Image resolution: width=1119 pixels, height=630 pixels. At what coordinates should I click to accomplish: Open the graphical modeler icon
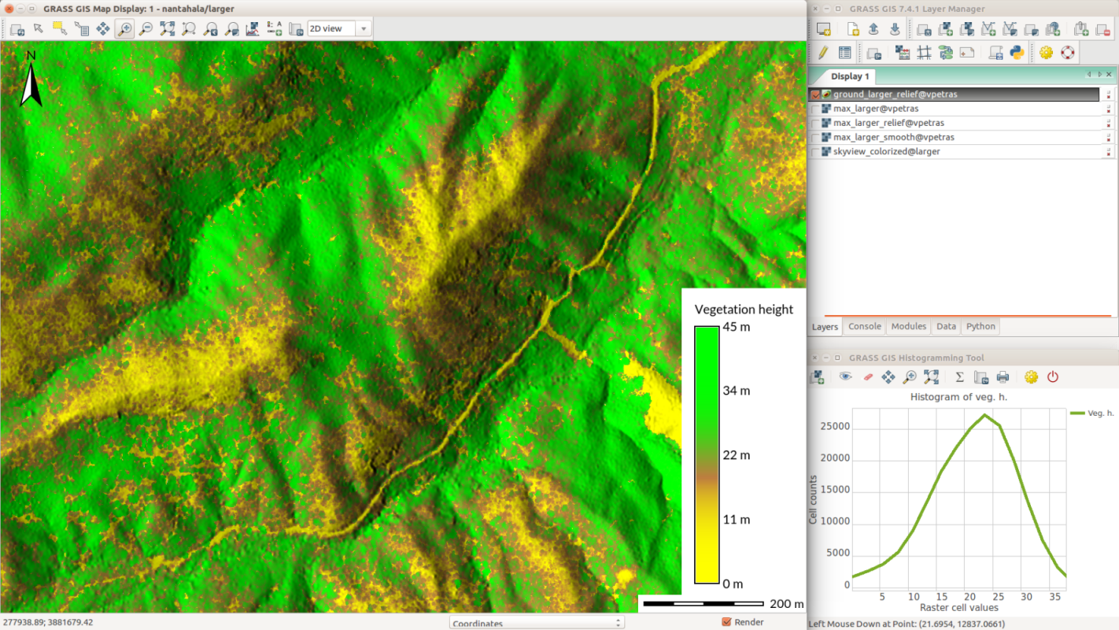(946, 53)
